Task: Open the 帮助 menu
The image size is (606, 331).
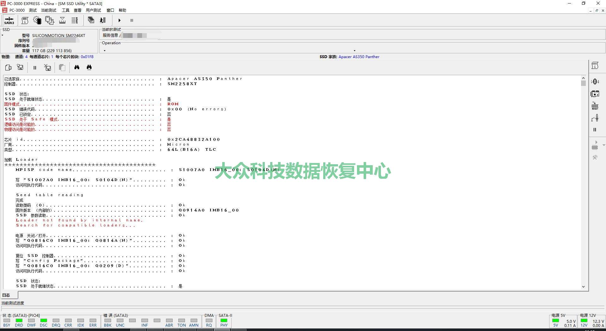Action: coord(122,10)
